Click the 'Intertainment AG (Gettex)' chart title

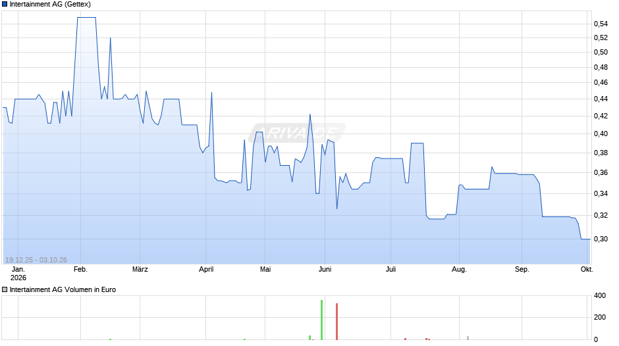pyautogui.click(x=50, y=5)
